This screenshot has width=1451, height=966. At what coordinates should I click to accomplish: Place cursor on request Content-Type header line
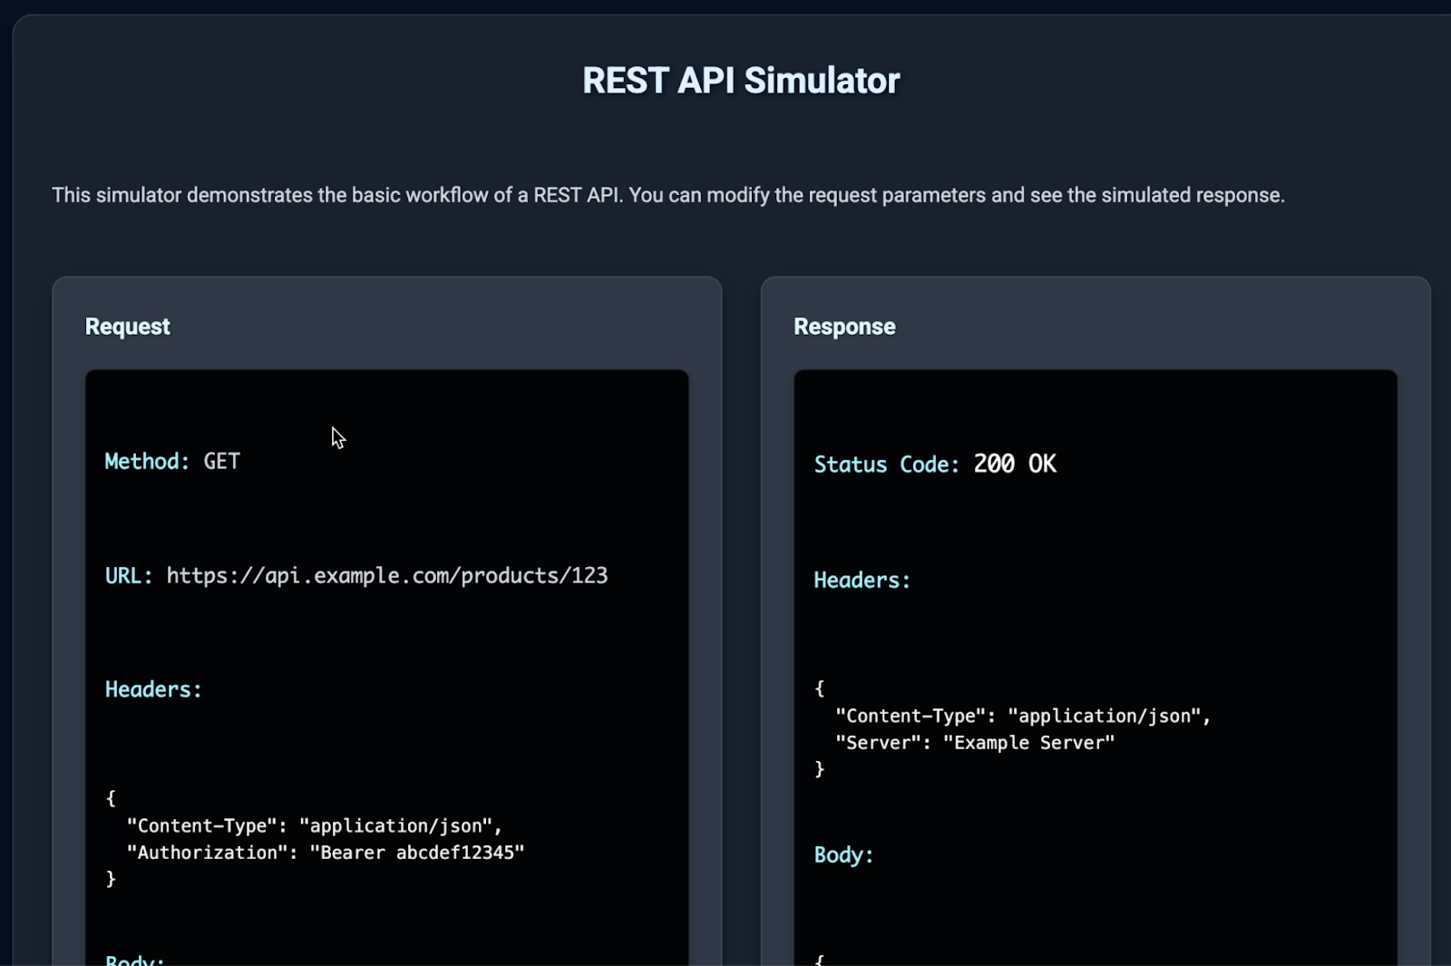314,825
